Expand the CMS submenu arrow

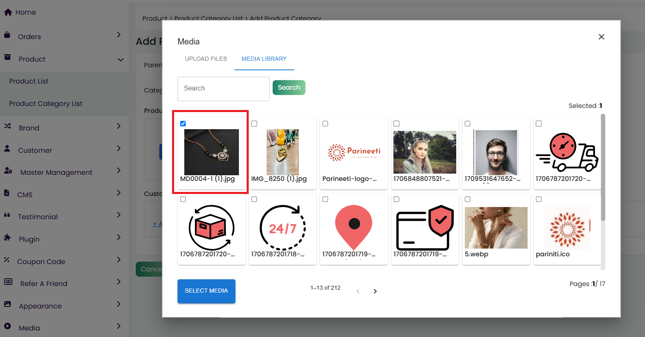119,193
